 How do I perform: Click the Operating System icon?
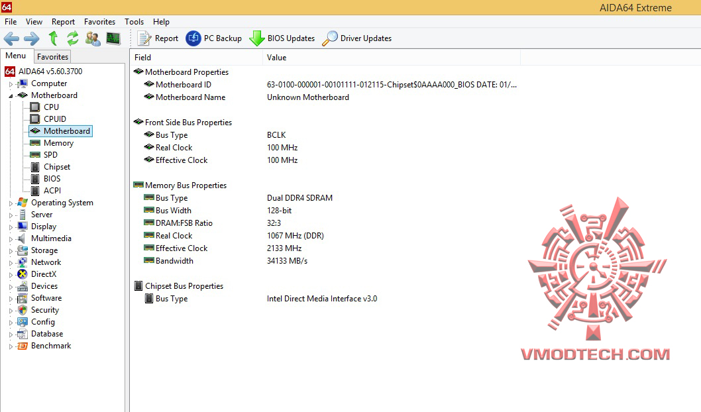[x=23, y=203]
